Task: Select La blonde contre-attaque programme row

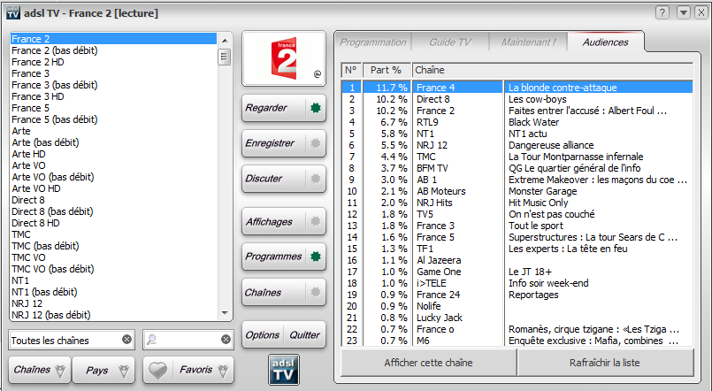Action: (517, 88)
